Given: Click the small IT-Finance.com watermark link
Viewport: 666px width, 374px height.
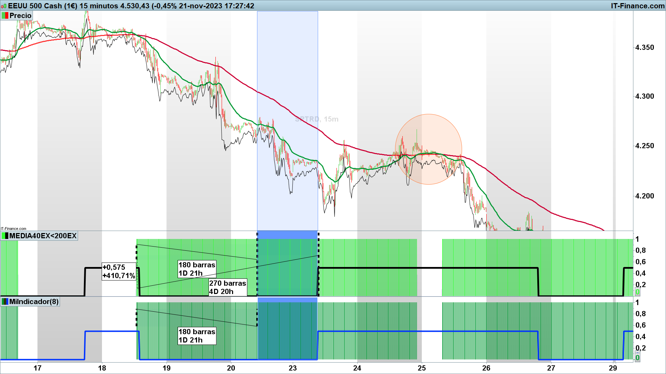Looking at the screenshot, I should (x=14, y=229).
